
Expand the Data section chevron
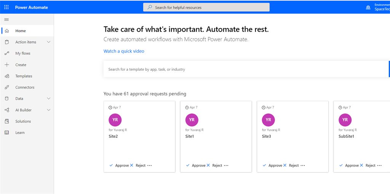[x=48, y=99]
